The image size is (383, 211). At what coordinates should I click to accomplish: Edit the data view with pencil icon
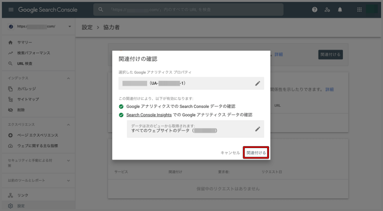258,129
